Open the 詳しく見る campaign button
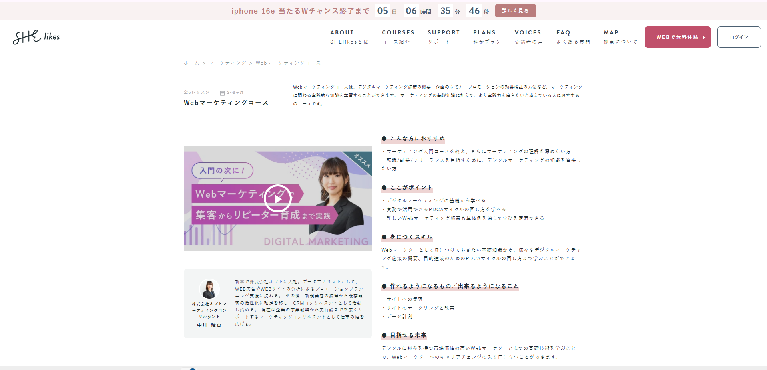Screen dimensions: 767x370 click(515, 11)
